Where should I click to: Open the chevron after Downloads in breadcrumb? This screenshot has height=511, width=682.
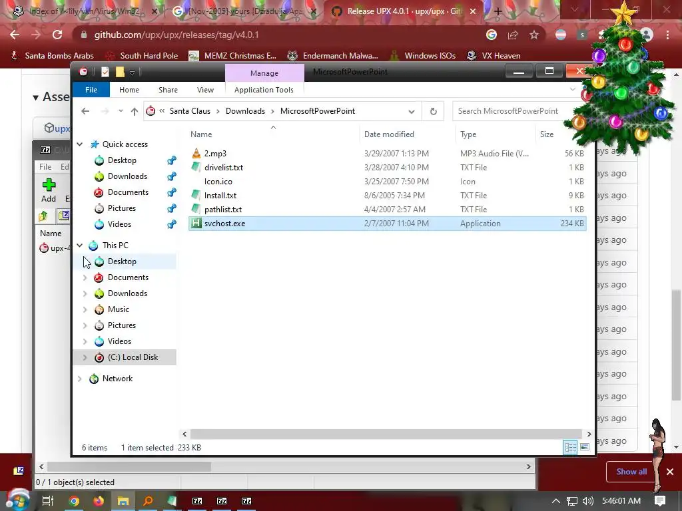[272, 111]
